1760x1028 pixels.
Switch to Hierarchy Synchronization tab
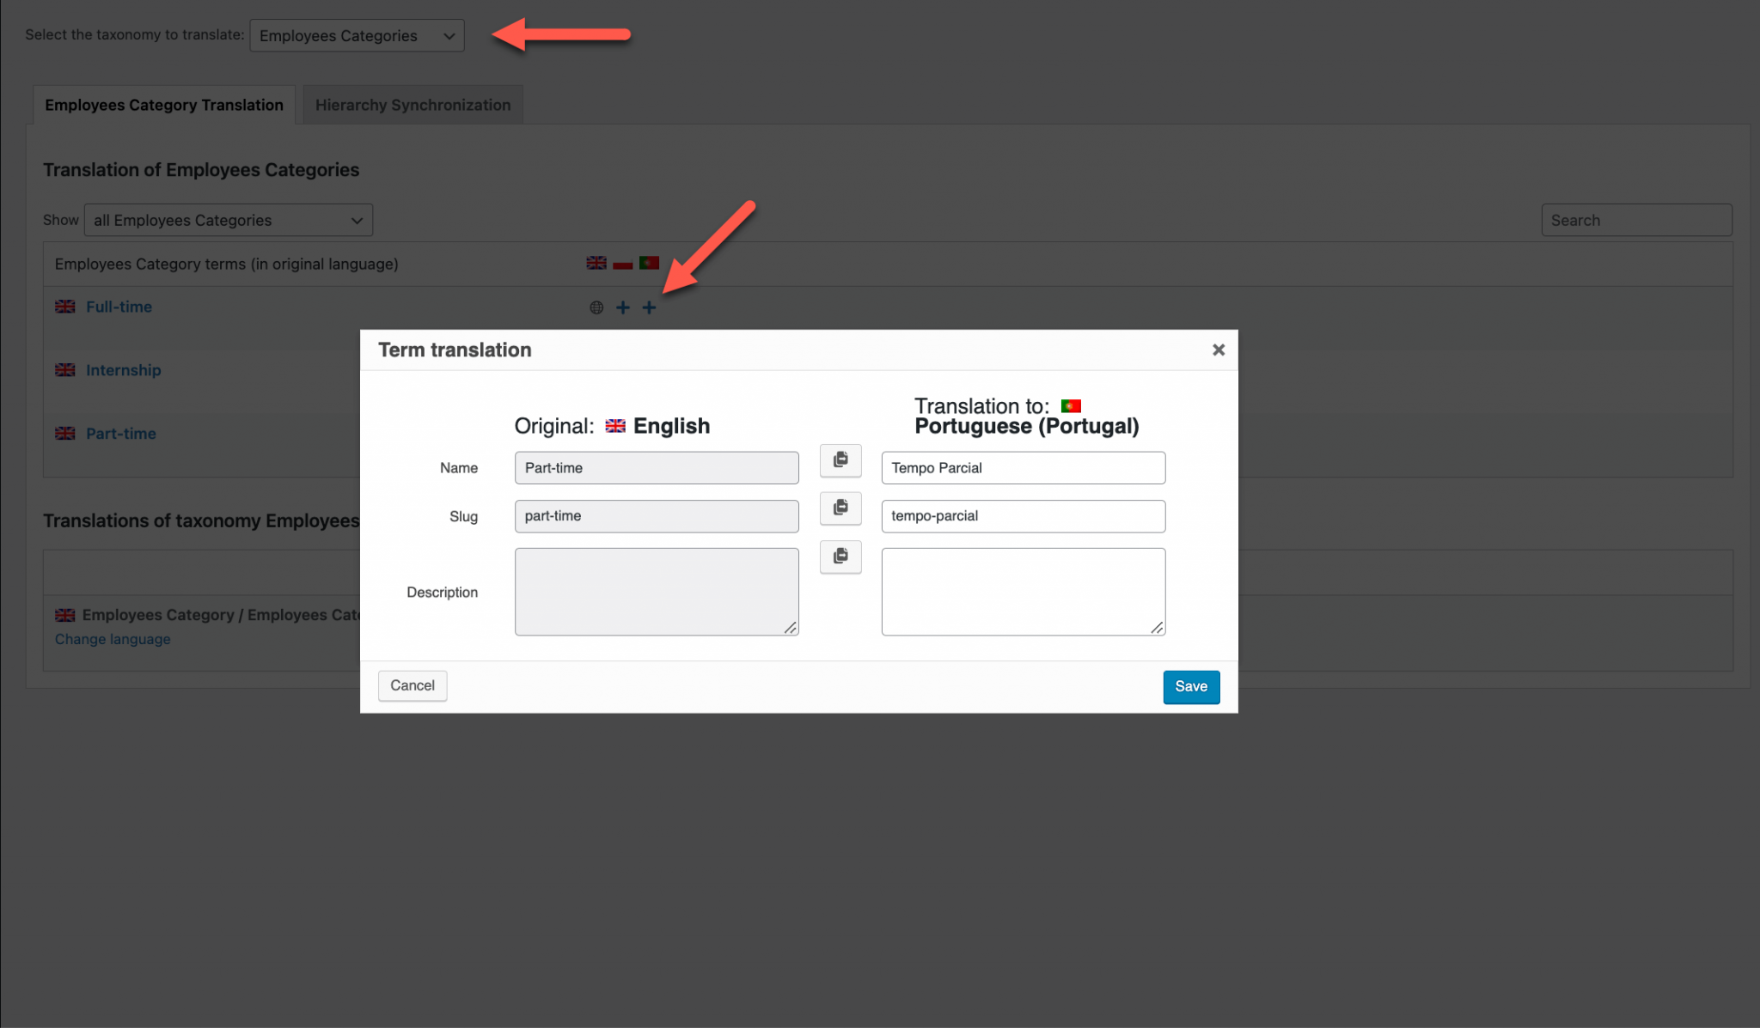coord(412,105)
